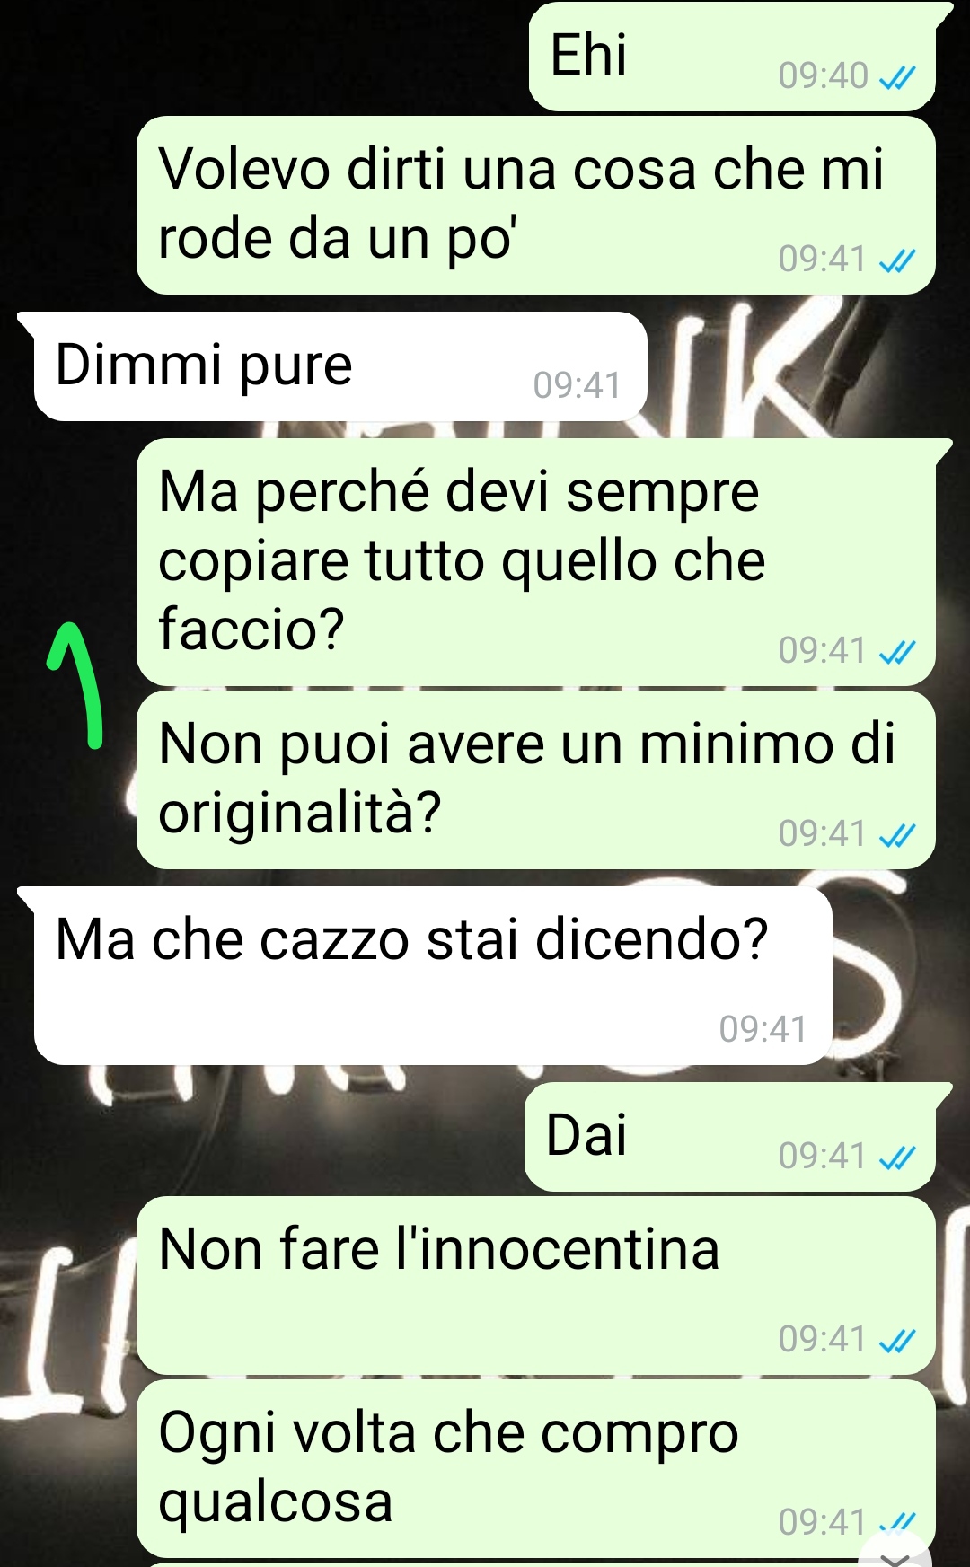
Task: Select the 'Dai' message bubble
Action: pyautogui.click(x=730, y=1138)
